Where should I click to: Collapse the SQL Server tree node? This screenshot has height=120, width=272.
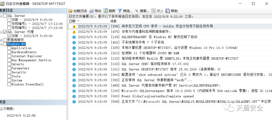tap(1, 16)
